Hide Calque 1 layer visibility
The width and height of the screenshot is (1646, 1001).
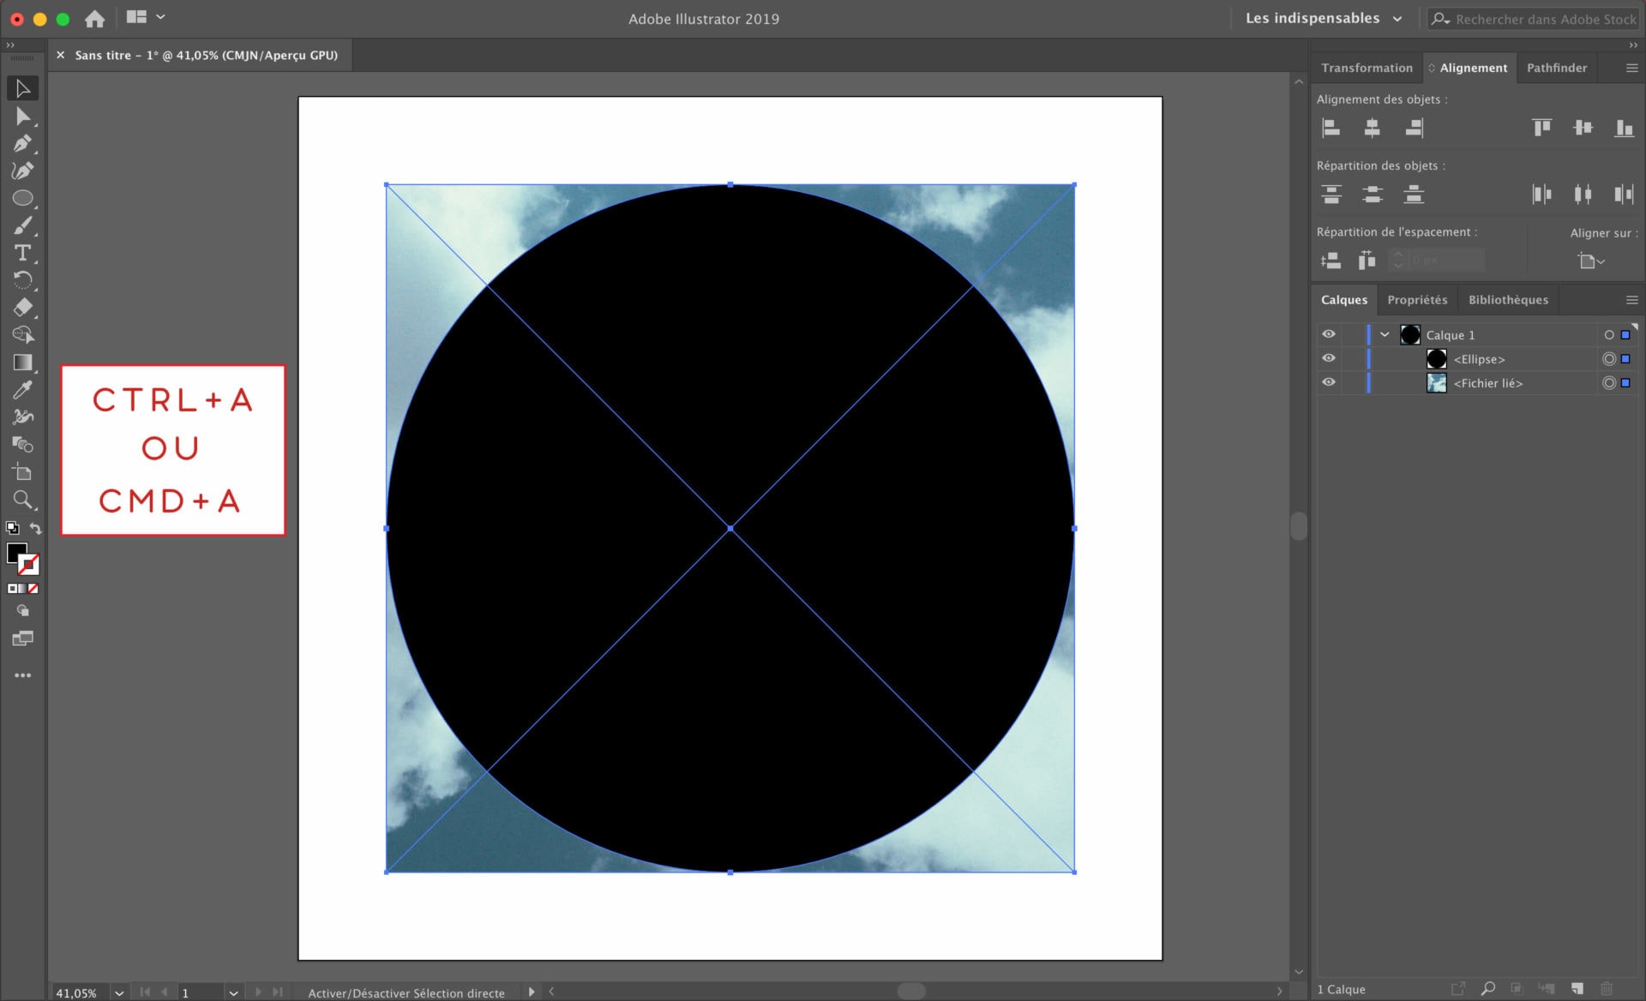1328,334
